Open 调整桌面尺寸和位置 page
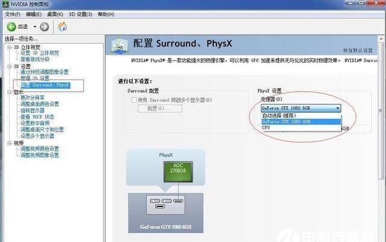 click(42, 129)
